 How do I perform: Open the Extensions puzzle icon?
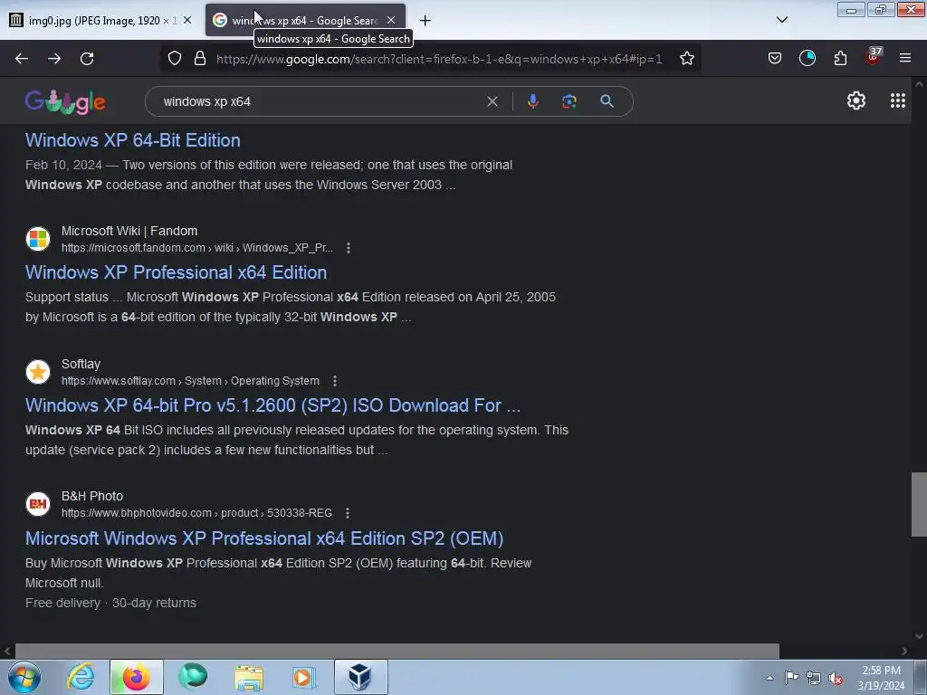[x=840, y=59]
